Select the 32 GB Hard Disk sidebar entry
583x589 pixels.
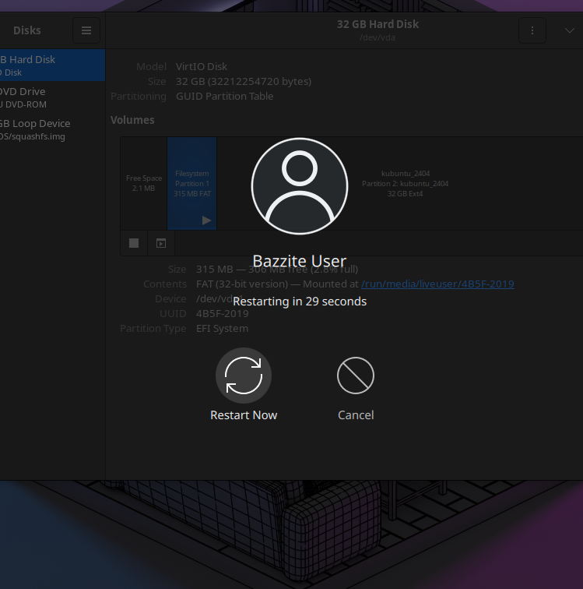[x=51, y=65]
